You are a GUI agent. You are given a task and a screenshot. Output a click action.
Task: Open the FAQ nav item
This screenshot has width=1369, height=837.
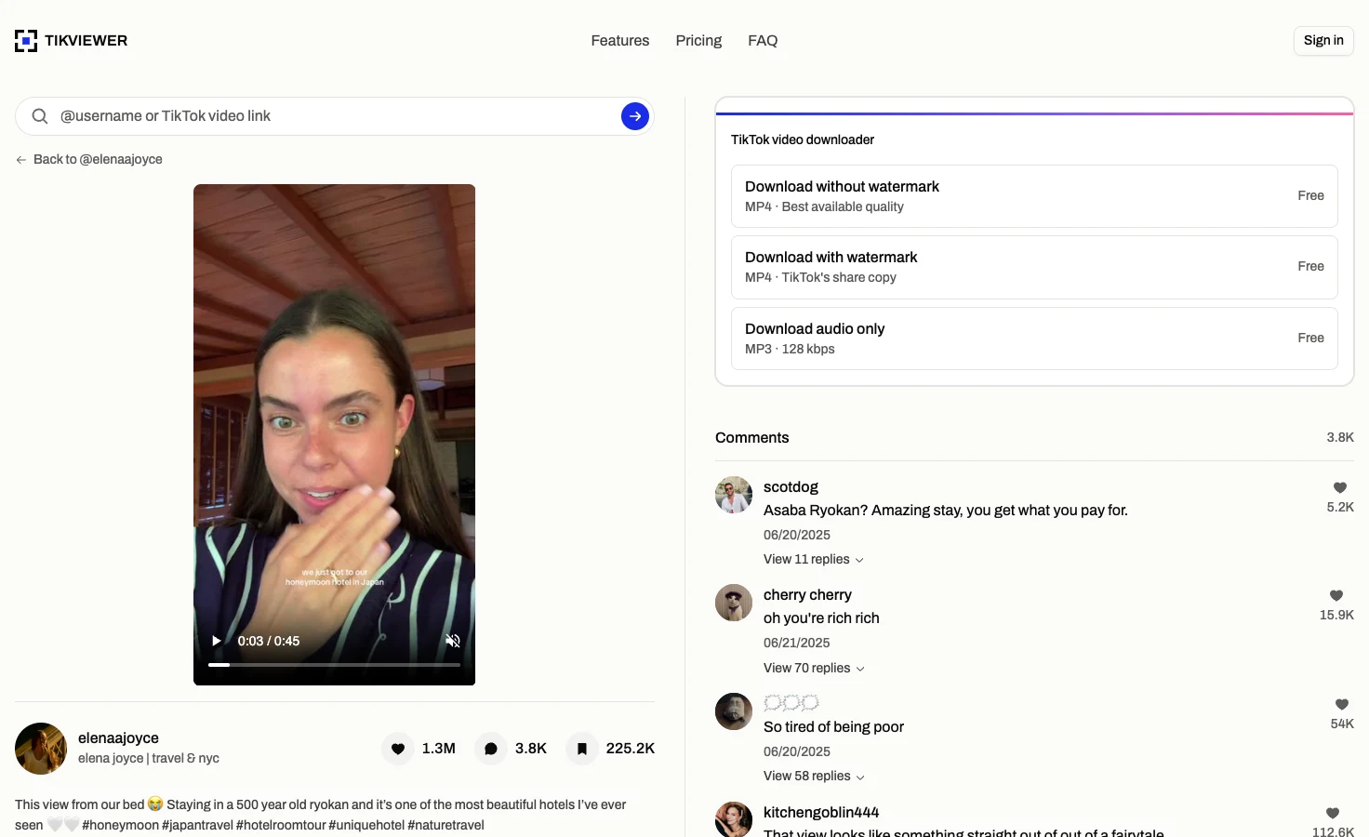[x=763, y=40]
